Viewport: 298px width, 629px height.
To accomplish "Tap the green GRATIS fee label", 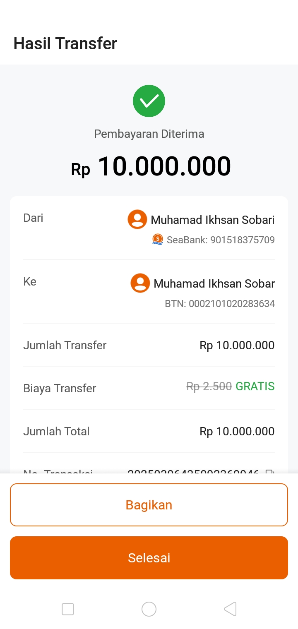I will (255, 387).
